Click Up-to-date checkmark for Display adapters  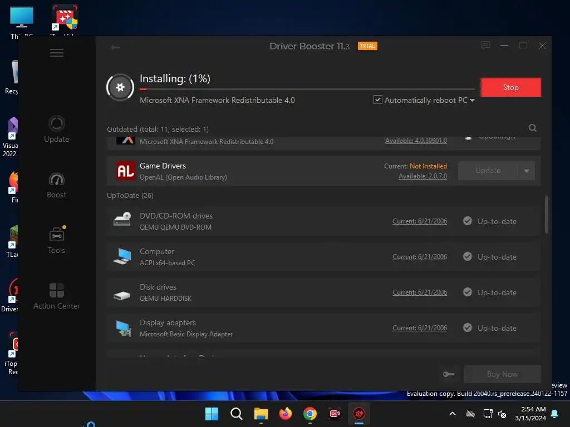(x=468, y=327)
